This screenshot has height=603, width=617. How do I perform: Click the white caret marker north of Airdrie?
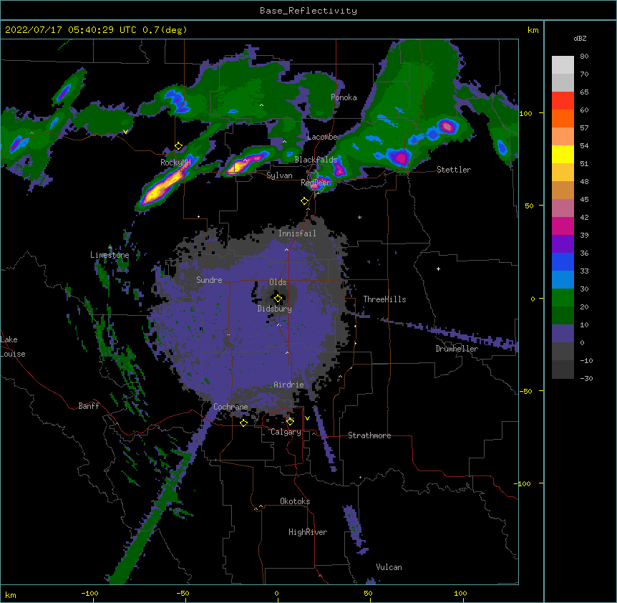[x=287, y=352]
